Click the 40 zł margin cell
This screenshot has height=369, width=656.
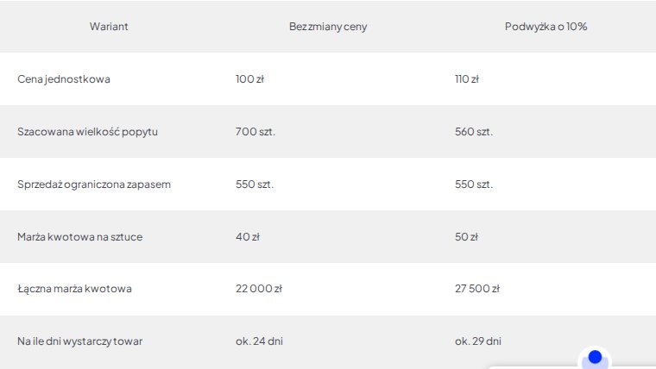click(x=247, y=236)
